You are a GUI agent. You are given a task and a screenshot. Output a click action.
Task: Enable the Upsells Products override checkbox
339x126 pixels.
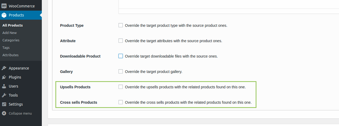121,87
